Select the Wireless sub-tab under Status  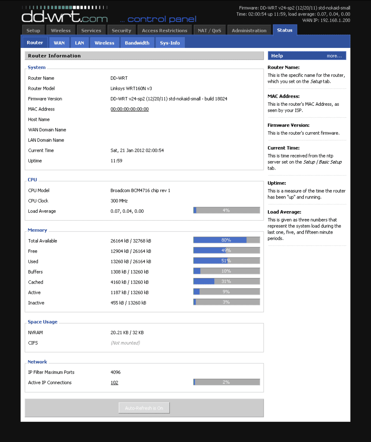(x=104, y=42)
